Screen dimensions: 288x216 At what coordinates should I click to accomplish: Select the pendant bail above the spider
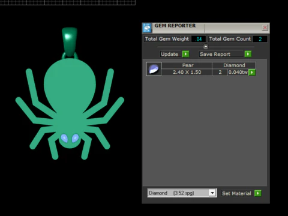click(x=70, y=43)
